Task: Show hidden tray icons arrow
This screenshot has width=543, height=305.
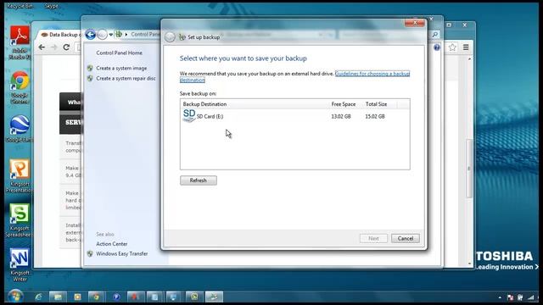Action: click(500, 297)
